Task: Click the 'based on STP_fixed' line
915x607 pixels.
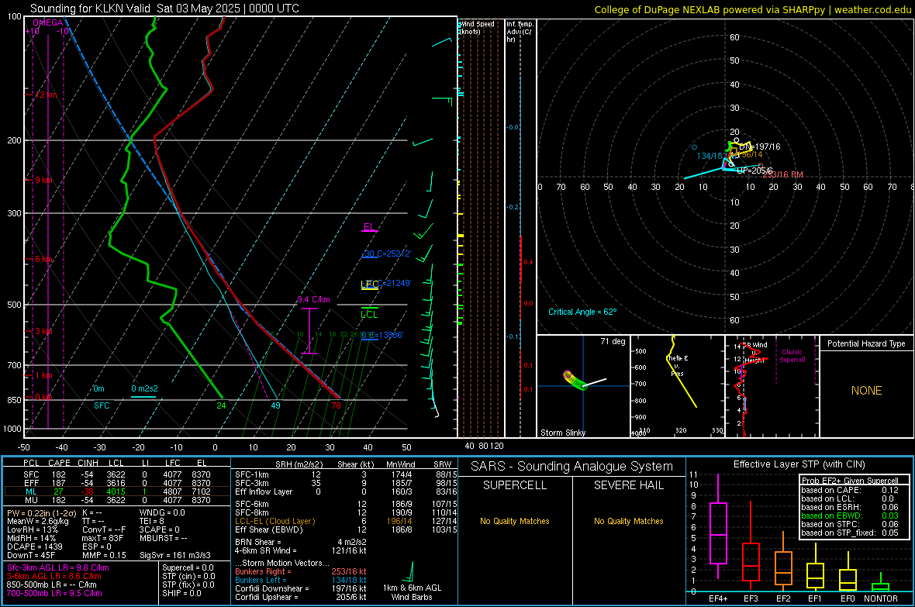Action: point(850,533)
